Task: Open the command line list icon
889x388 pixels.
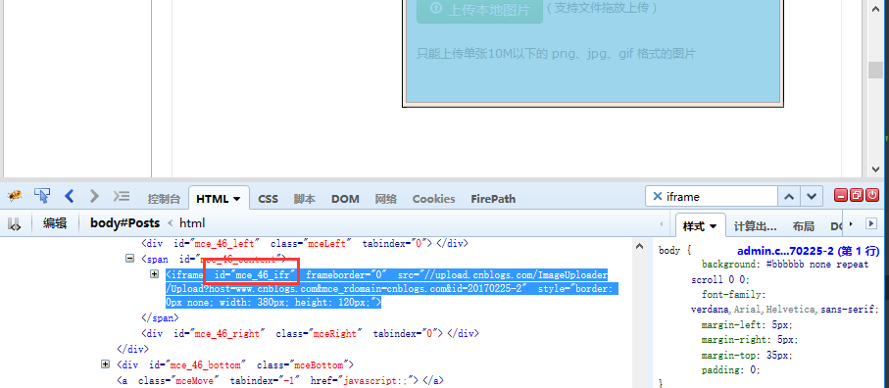Action: pyautogui.click(x=122, y=197)
